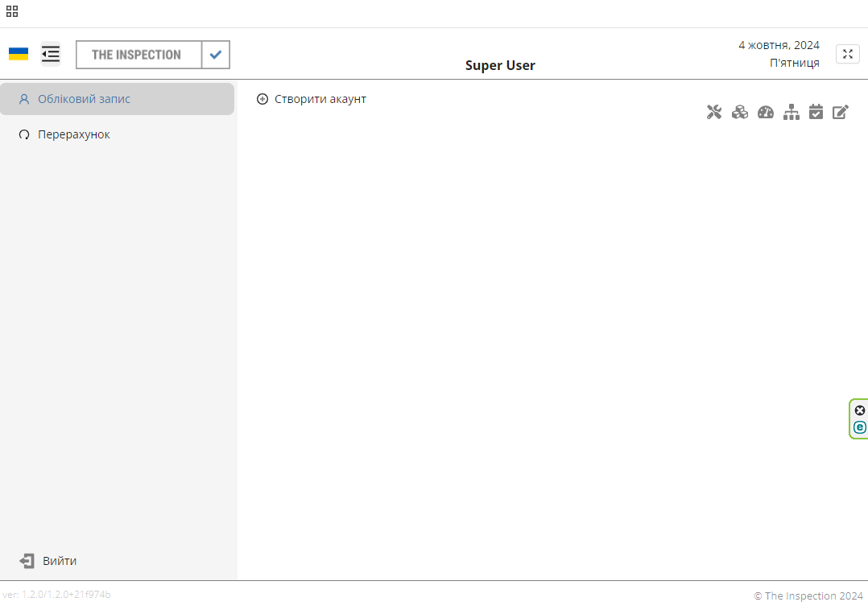
Task: Click the blue checkmark beside The Inspection logo
Action: click(215, 55)
